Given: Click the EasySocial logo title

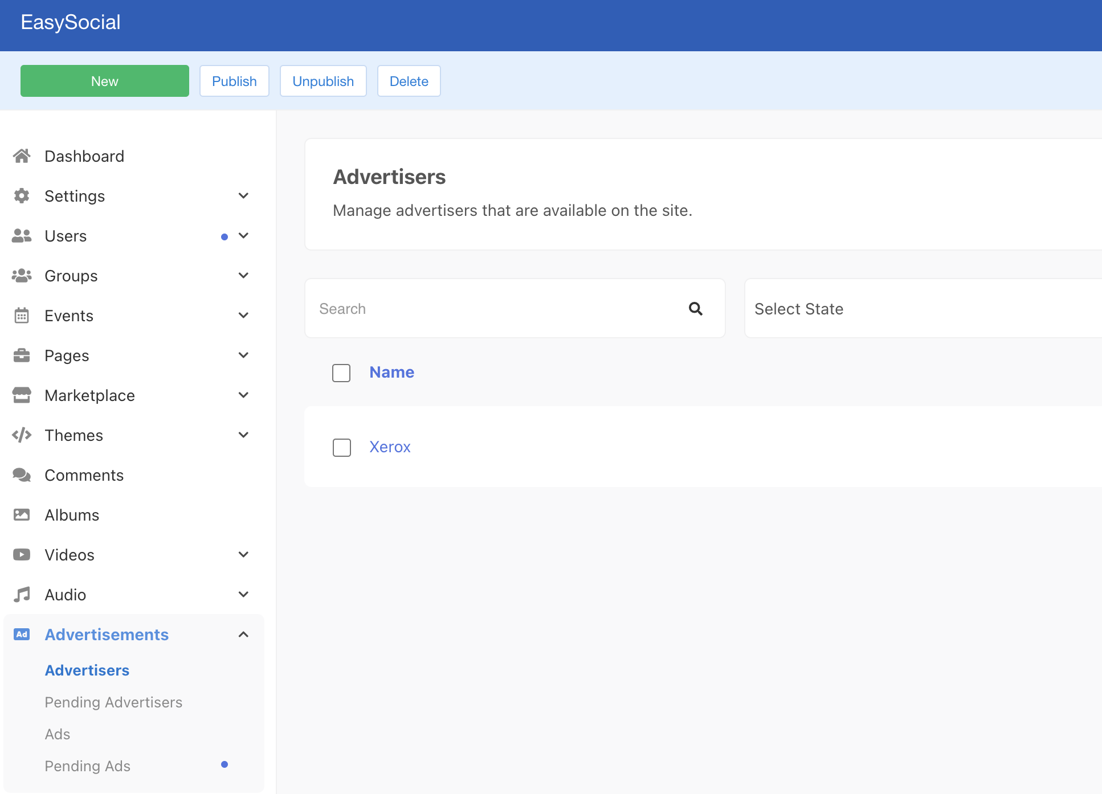Looking at the screenshot, I should [x=71, y=22].
